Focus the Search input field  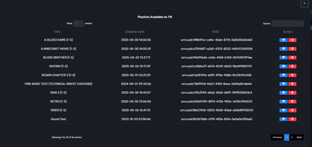point(288,23)
